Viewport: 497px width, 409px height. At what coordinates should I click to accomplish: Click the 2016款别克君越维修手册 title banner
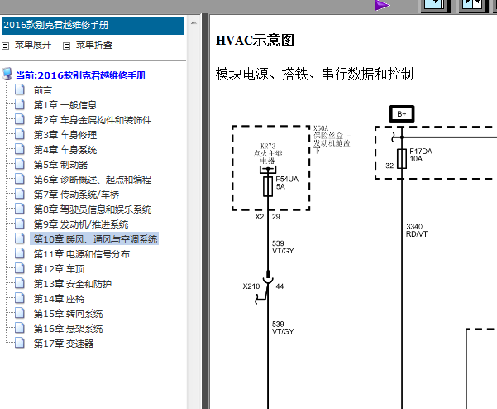pyautogui.click(x=93, y=25)
